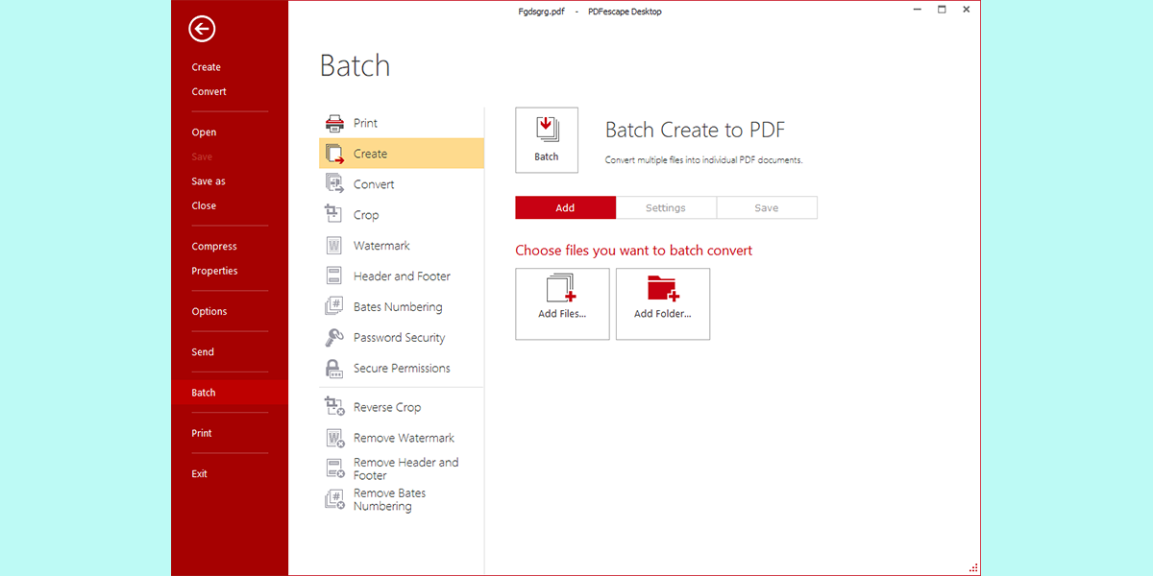Select the Print printer icon in Batch list
Image resolution: width=1153 pixels, height=576 pixels.
334,123
